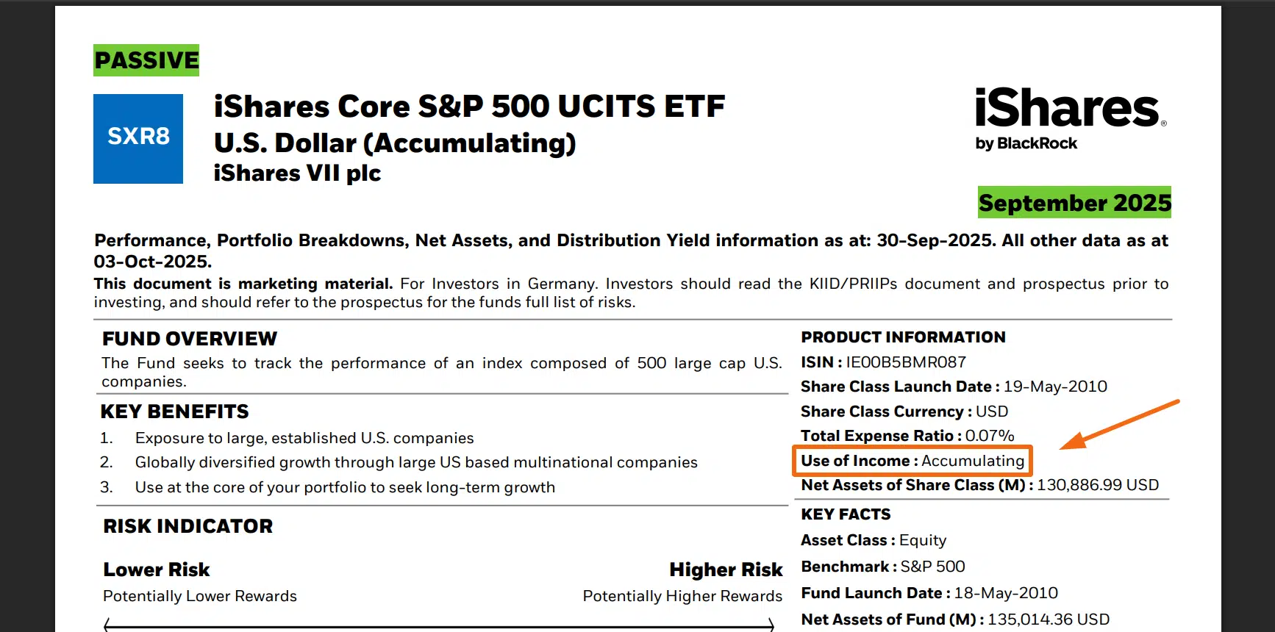The width and height of the screenshot is (1275, 632).
Task: Click the green September 2025 date badge
Action: pyautogui.click(x=1074, y=203)
